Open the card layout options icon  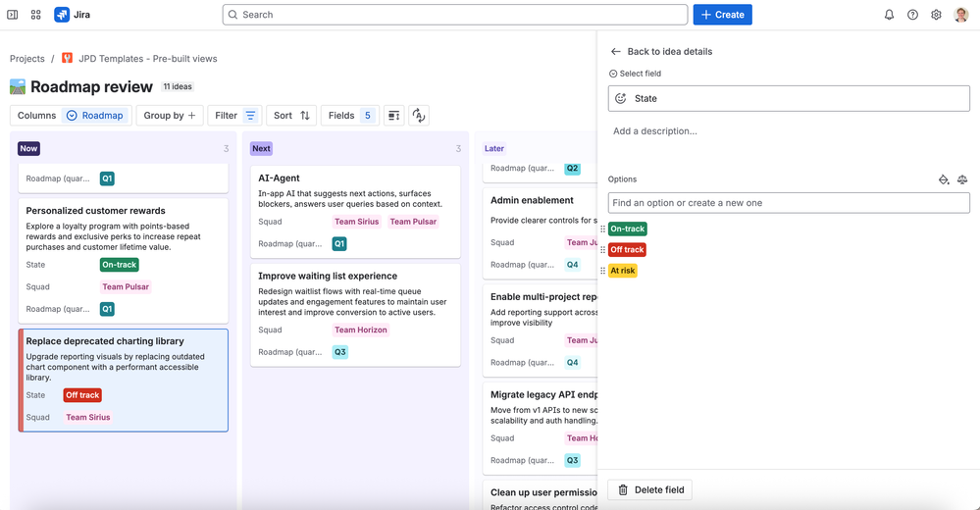pyautogui.click(x=393, y=116)
